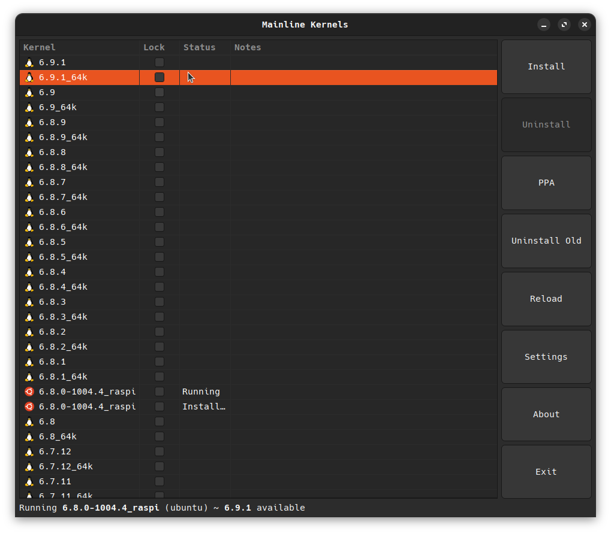This screenshot has height=534, width=611.
Task: Sort by the Status column header
Action: pyautogui.click(x=205, y=47)
